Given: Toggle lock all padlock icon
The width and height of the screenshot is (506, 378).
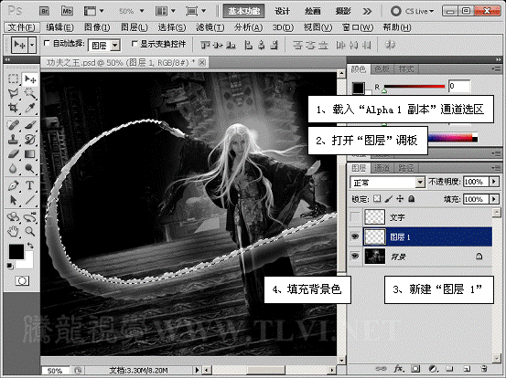Looking at the screenshot, I should [x=411, y=199].
